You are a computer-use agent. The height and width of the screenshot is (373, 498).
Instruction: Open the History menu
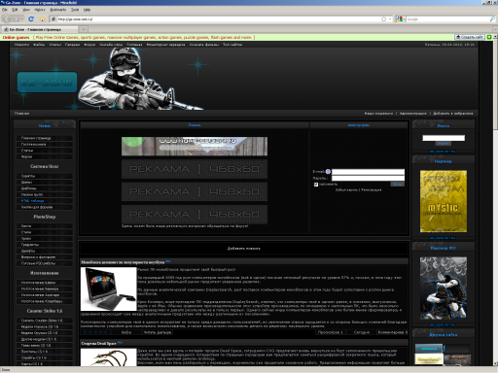coord(40,10)
